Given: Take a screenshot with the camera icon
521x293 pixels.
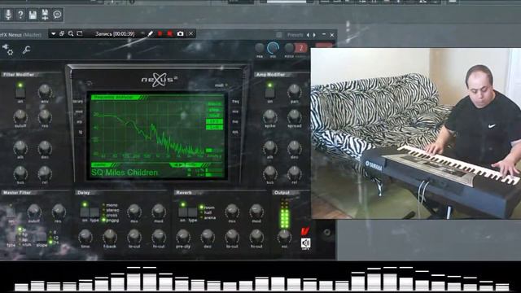Looking at the screenshot, I should pyautogui.click(x=180, y=33).
